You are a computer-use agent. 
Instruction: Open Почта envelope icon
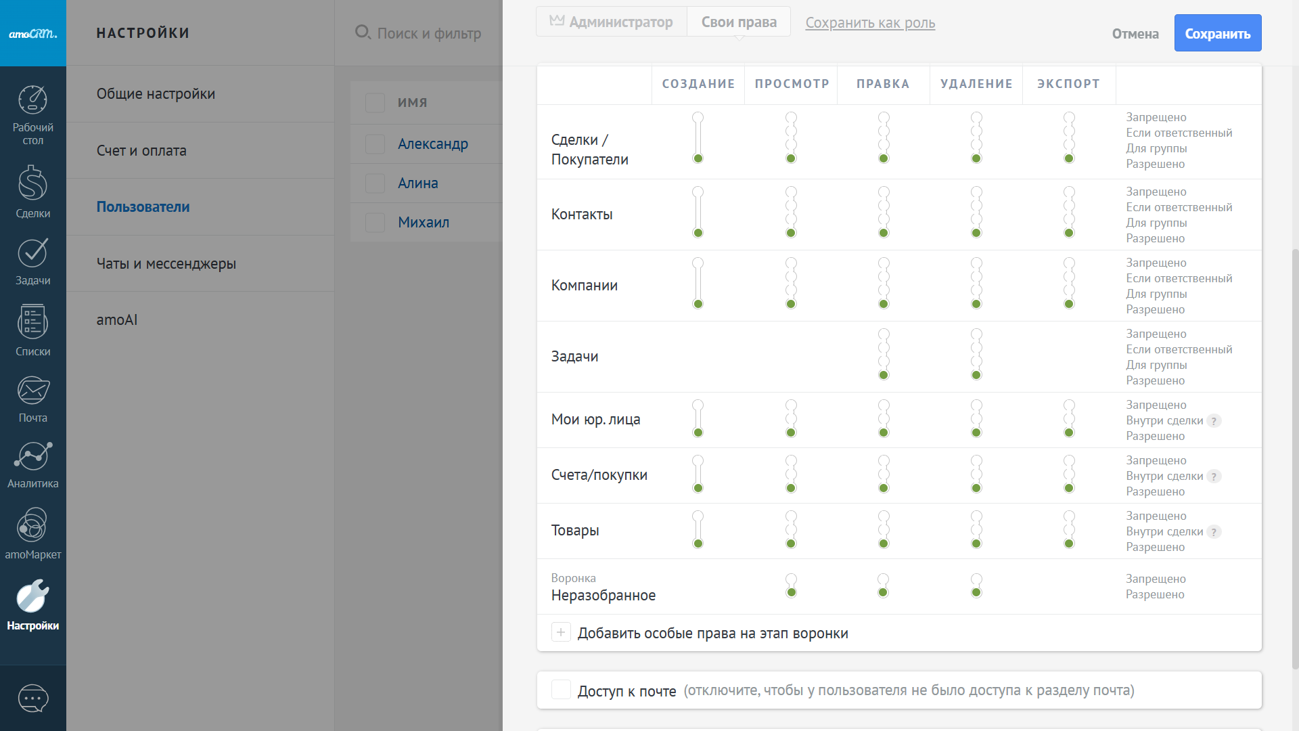tap(32, 391)
